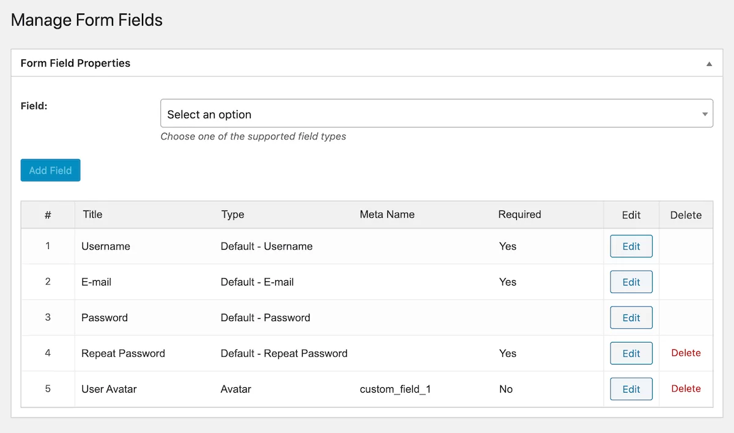734x433 pixels.
Task: Edit the Username field row
Action: (x=631, y=246)
